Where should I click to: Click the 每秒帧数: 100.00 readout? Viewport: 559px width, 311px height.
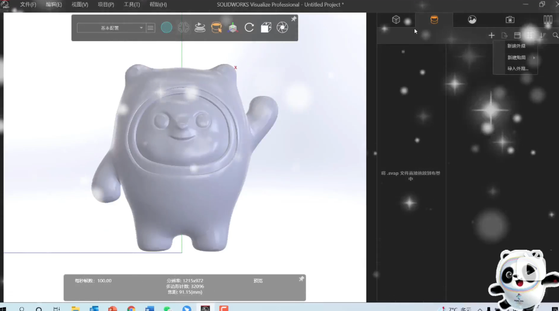[93, 281]
